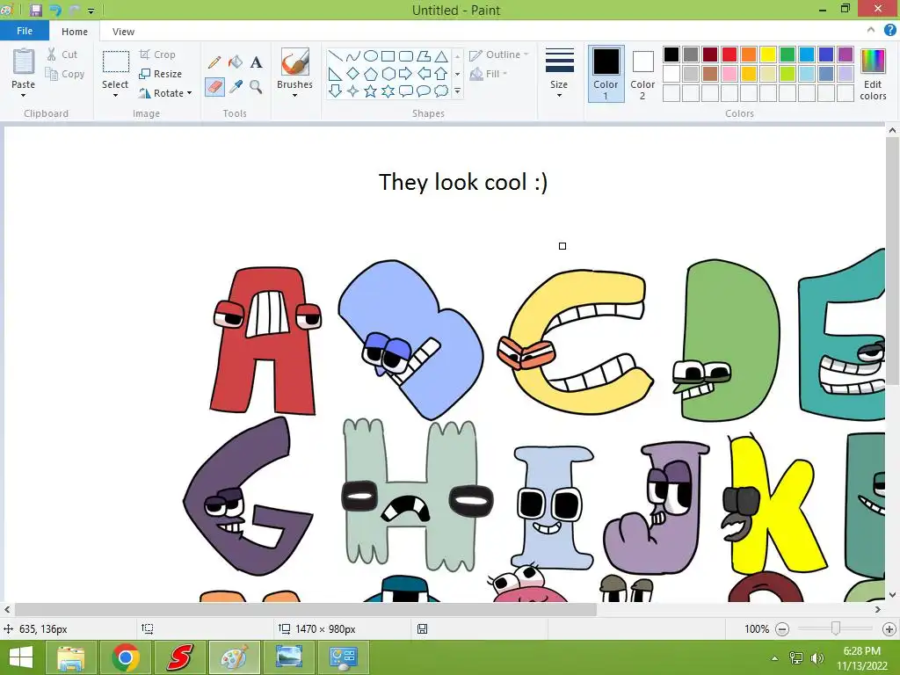Choose the Rectangle shape
The image size is (900, 675).
click(388, 55)
